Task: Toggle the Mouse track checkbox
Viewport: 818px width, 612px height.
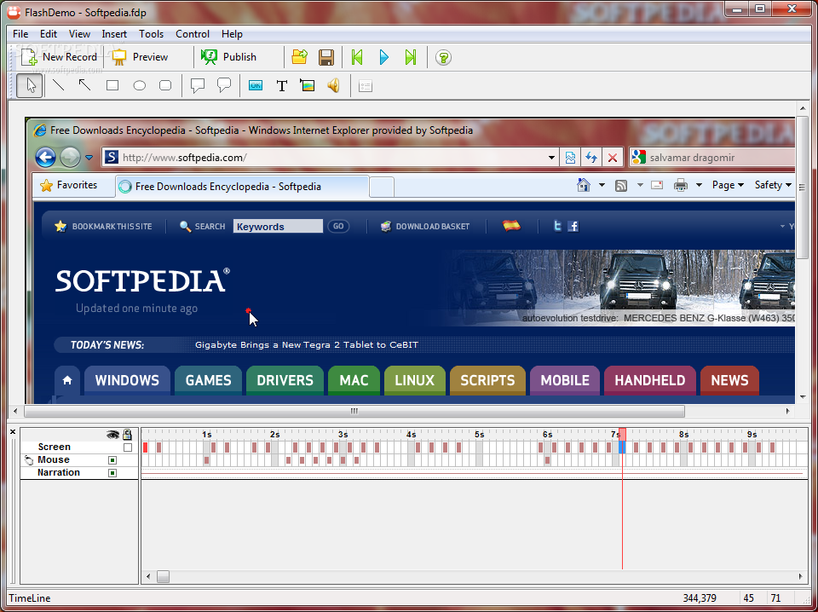Action: point(112,460)
